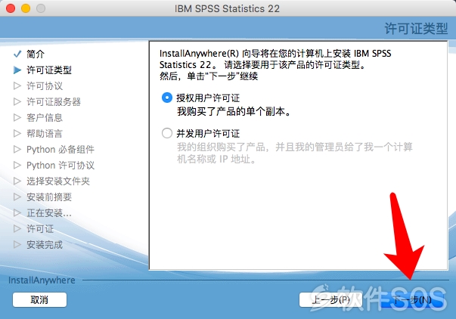Screen dimensions: 456x319
Task: Click blue arrow icon beside 许可证类型
Action: 17,70
